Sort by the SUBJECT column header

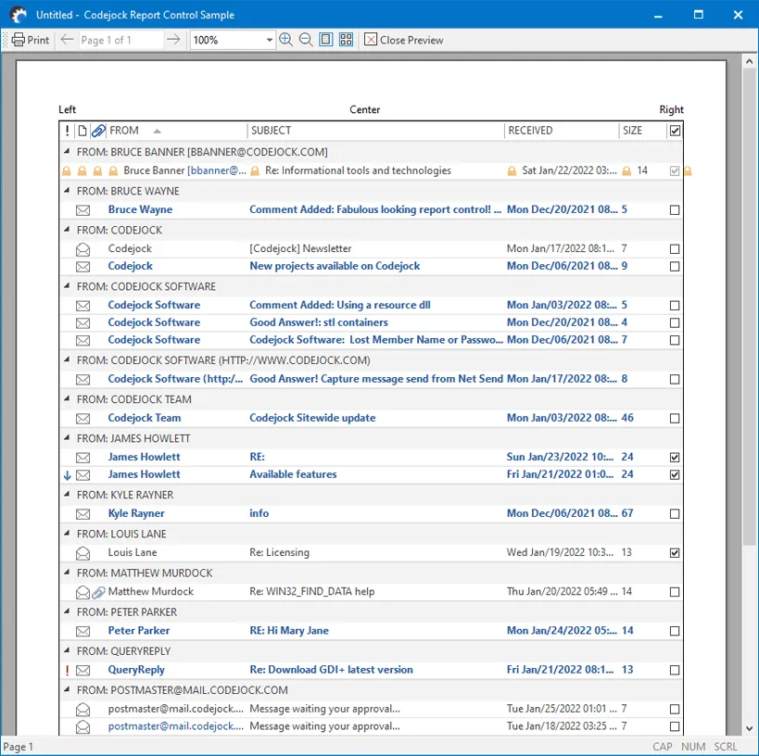point(375,131)
